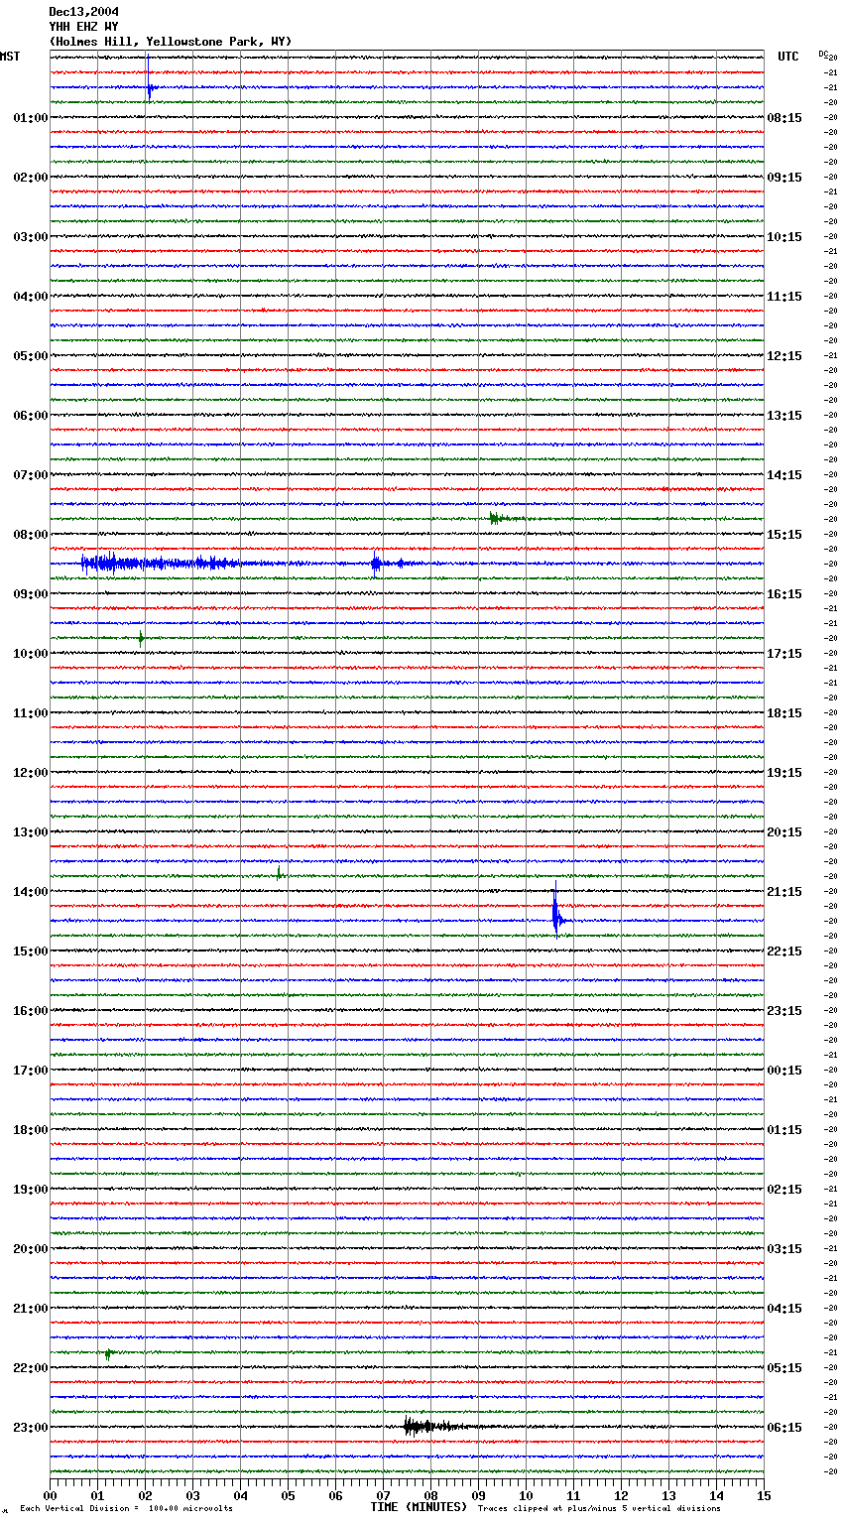Select the 08:00 MST time label
Viewport: 843px width, 1522px height.
[31, 535]
